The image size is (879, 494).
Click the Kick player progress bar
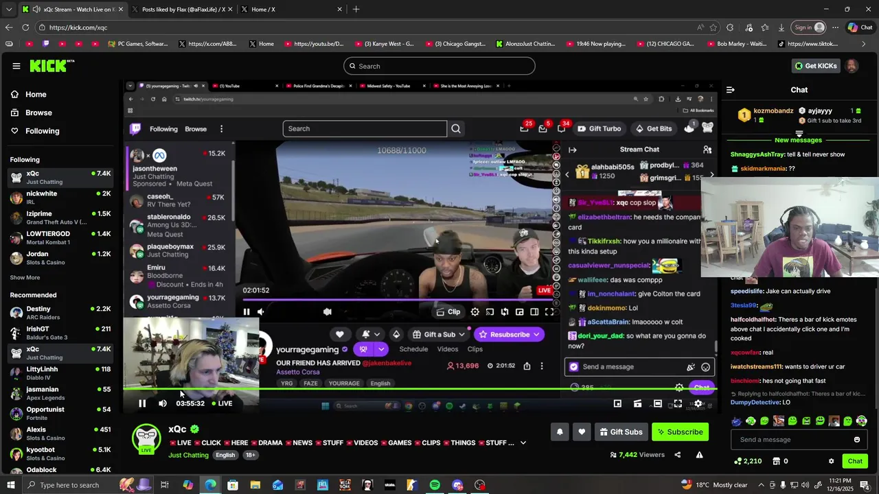(420, 389)
